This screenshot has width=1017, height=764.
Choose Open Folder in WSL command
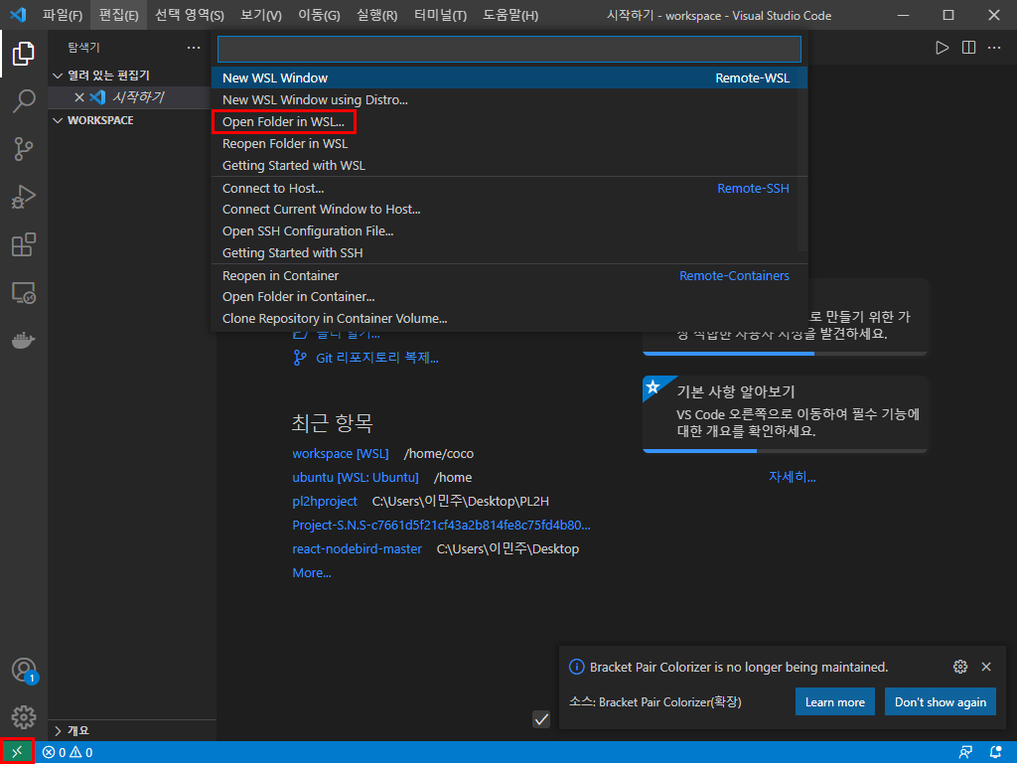[509, 122]
